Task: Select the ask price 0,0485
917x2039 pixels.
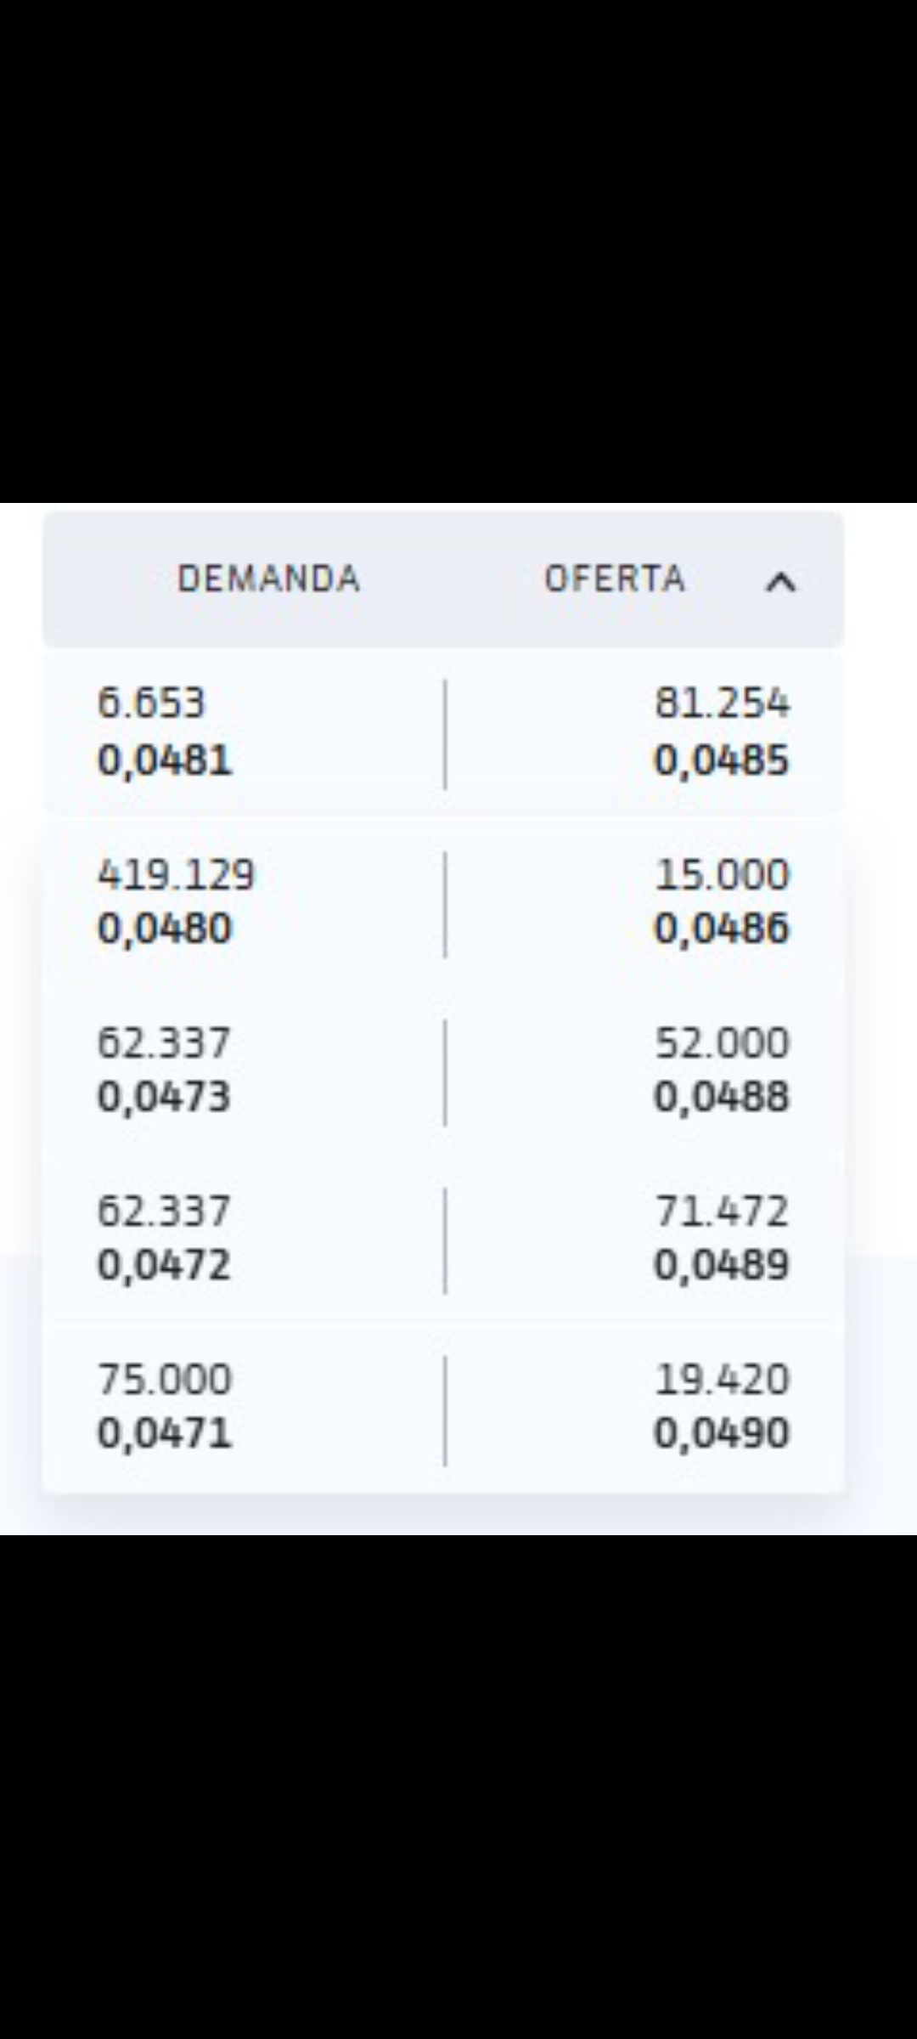Action: pos(722,760)
